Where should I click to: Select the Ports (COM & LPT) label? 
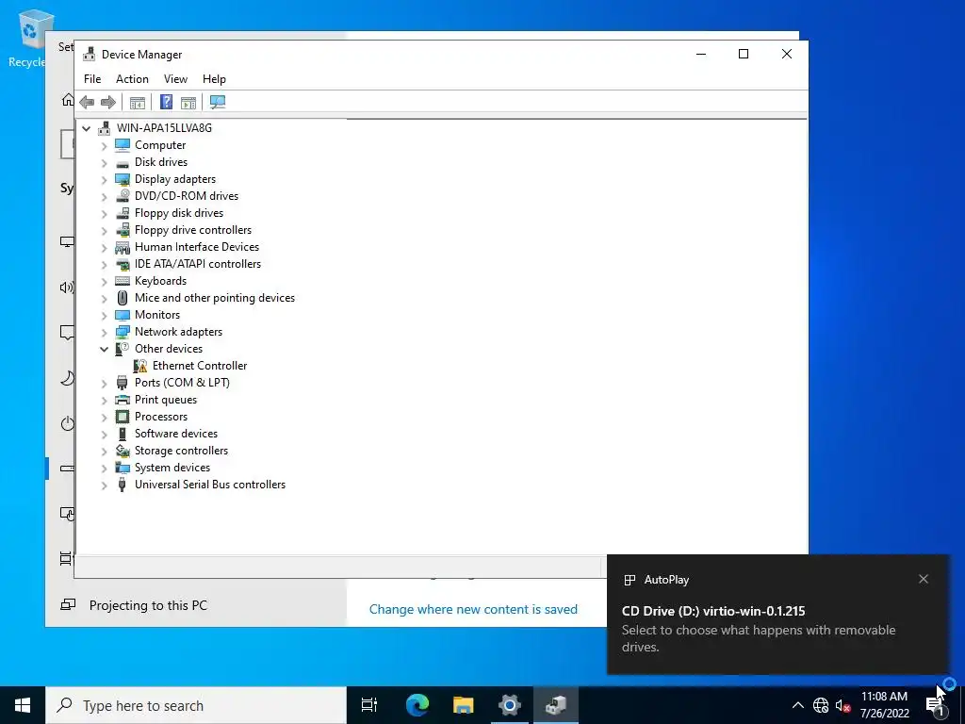point(182,383)
